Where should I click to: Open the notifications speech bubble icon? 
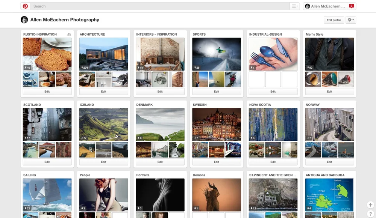pyautogui.click(x=352, y=6)
